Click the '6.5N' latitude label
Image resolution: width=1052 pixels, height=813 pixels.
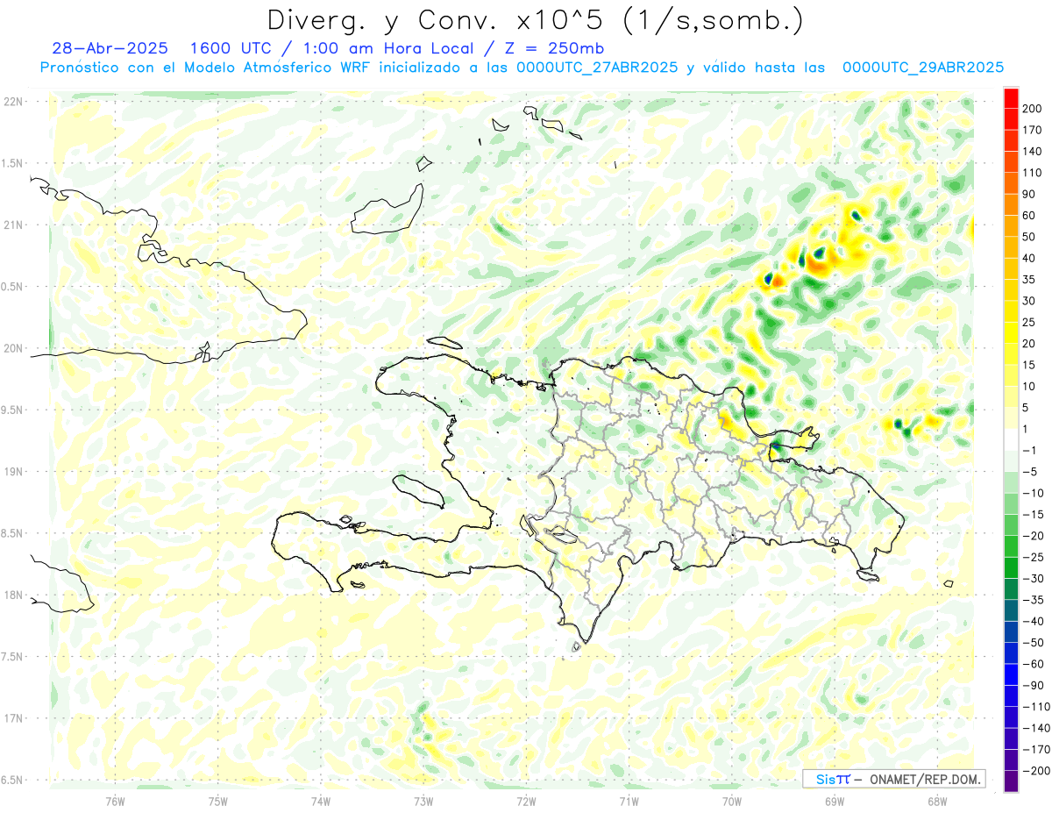pos(12,780)
